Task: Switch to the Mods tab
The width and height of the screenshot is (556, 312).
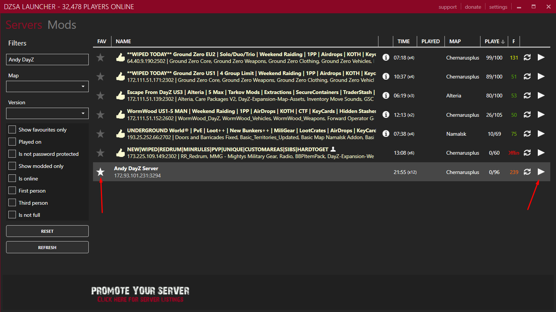Action: tap(61, 25)
